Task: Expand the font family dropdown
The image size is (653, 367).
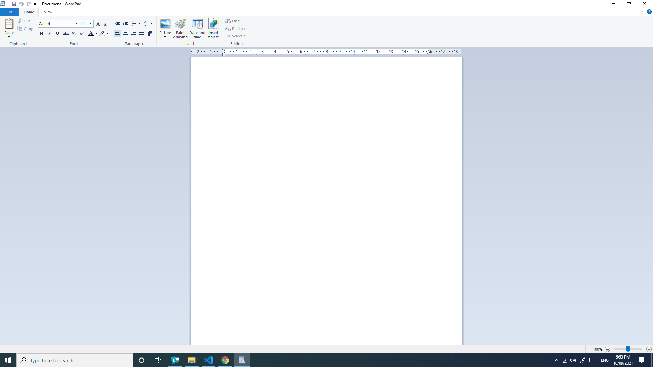Action: 76,24
